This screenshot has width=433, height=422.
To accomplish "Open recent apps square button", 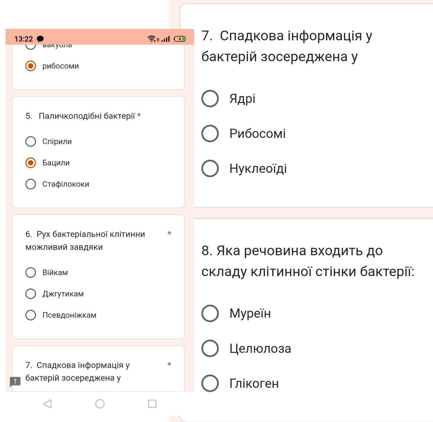I will (152, 404).
